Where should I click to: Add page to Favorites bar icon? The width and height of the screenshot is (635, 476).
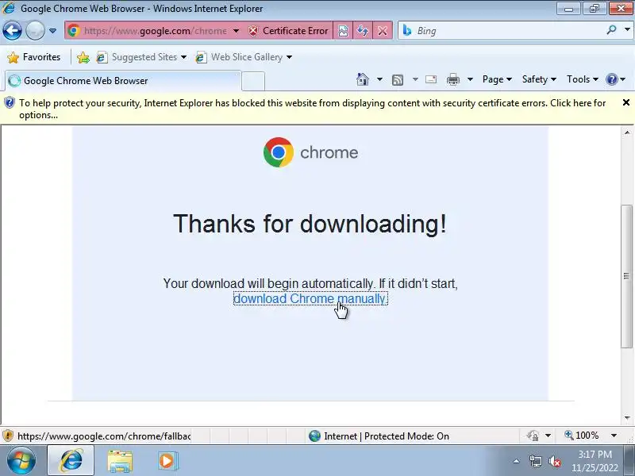83,57
